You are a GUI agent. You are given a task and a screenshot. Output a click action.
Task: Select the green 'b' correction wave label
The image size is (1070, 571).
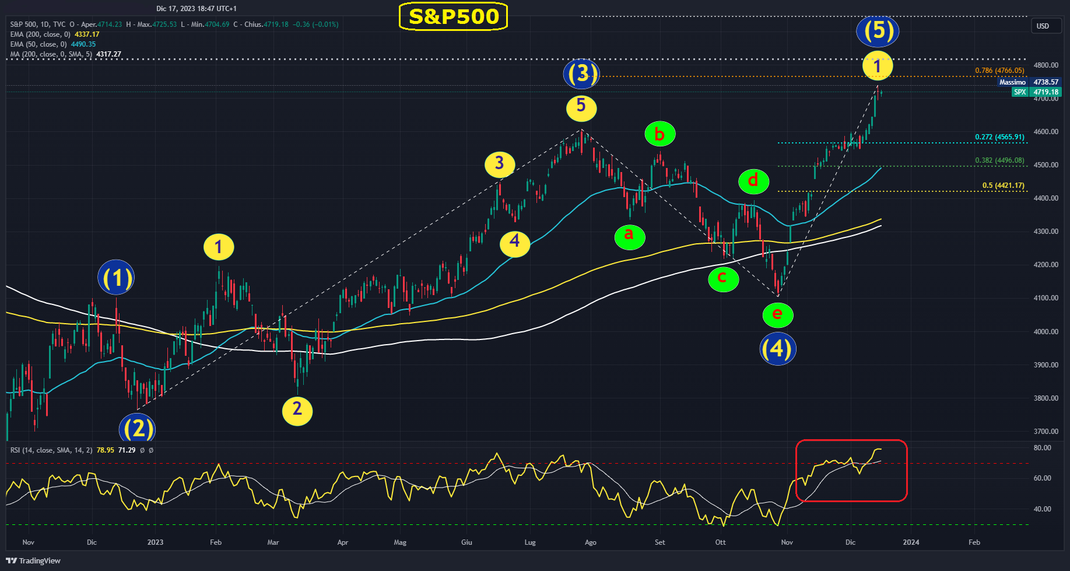click(x=660, y=134)
